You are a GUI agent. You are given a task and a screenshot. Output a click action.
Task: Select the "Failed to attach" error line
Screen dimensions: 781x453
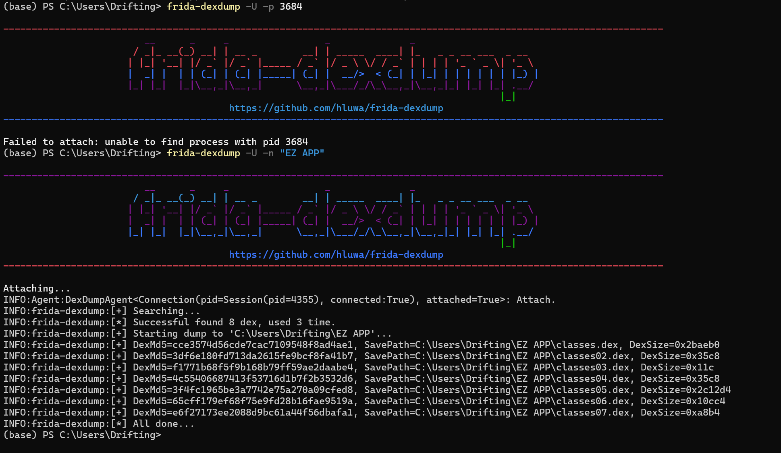coord(156,141)
